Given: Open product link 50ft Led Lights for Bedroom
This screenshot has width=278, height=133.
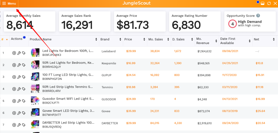Looking at the screenshot, I should coord(68,63).
